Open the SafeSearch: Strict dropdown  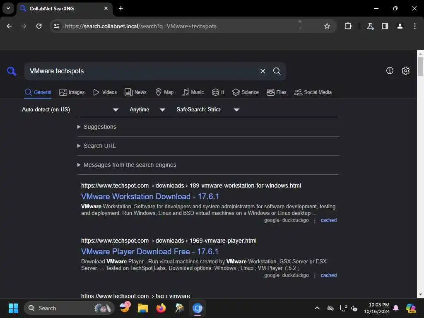pos(208,109)
